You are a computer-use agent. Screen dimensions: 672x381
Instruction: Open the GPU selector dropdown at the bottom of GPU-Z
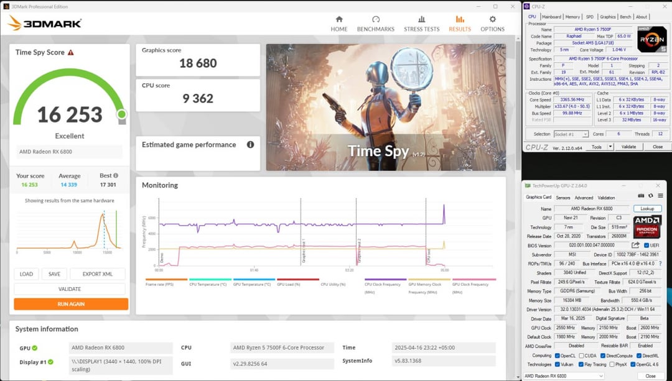tap(564, 376)
